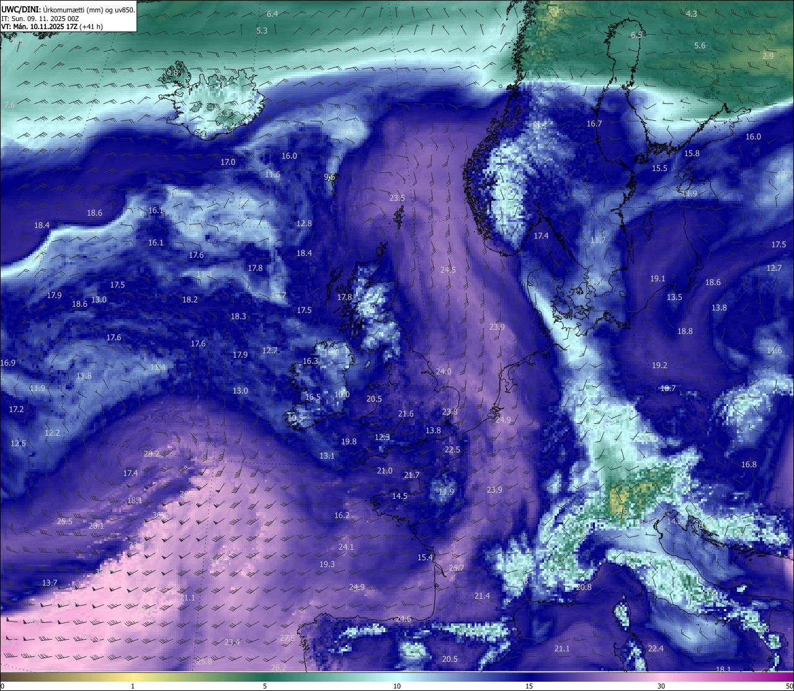The image size is (794, 691).
Task: Click the 23.4 value near the bottom
Action: 232,642
